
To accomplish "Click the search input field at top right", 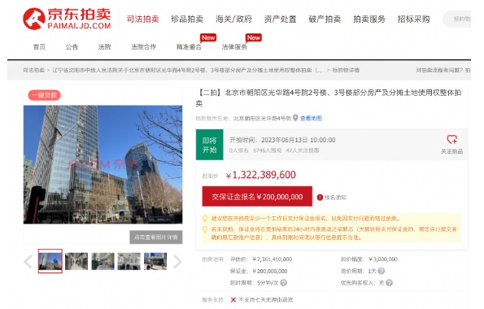I will click(x=457, y=20).
